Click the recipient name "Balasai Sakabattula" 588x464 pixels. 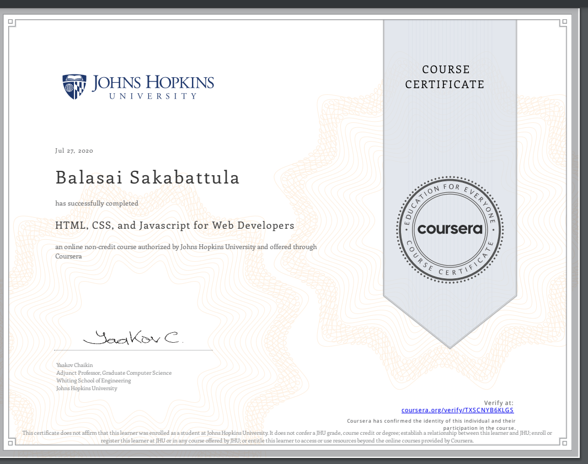click(x=147, y=177)
